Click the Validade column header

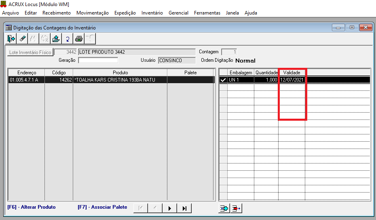(292, 73)
